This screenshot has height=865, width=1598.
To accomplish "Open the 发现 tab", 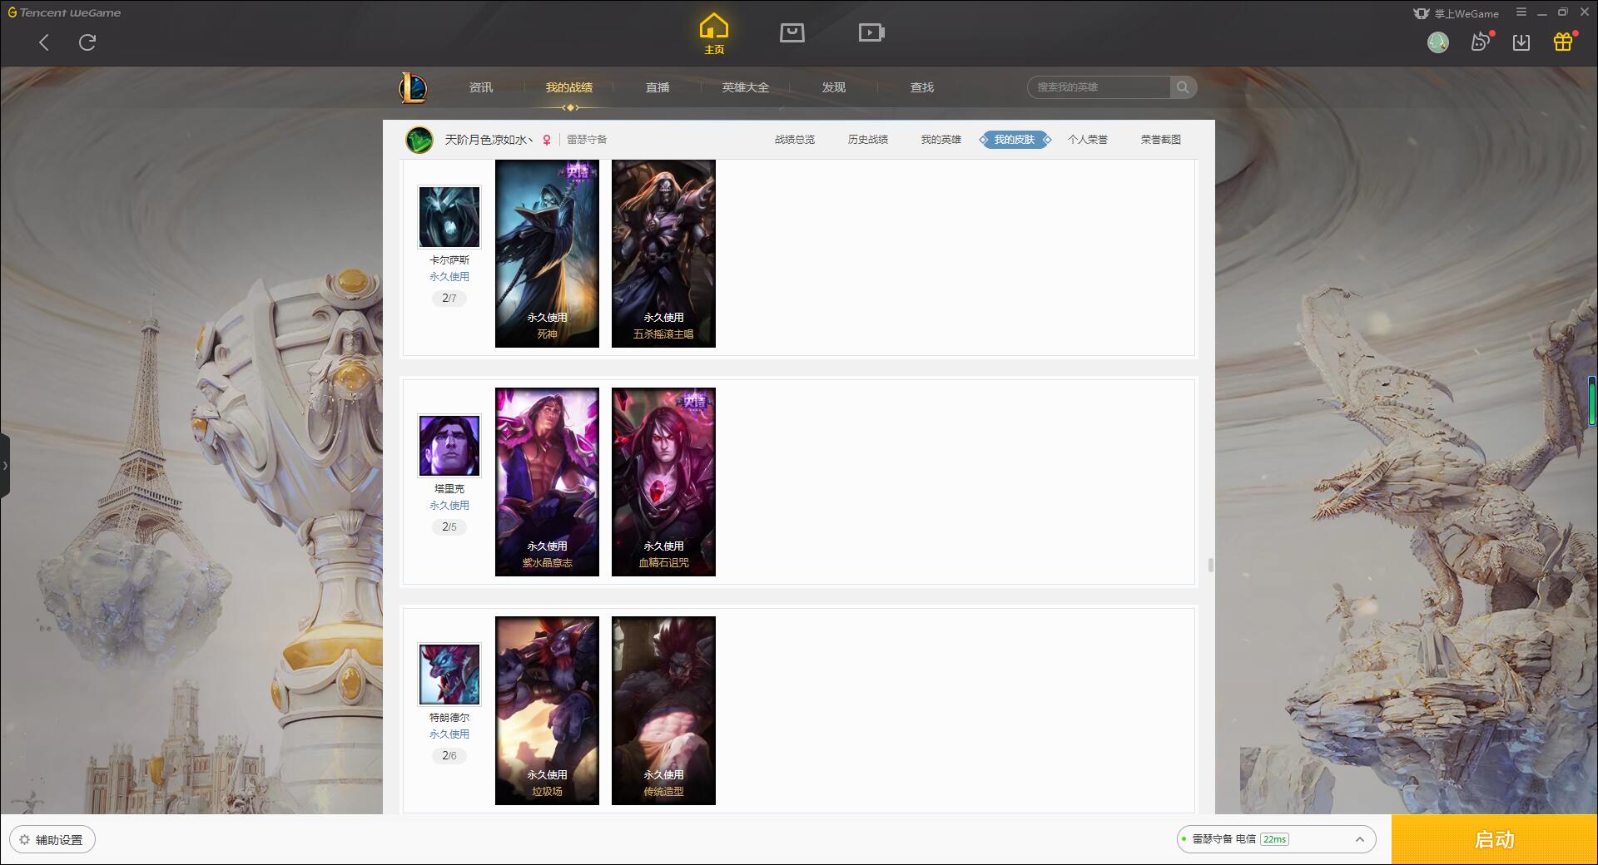I will click(834, 87).
